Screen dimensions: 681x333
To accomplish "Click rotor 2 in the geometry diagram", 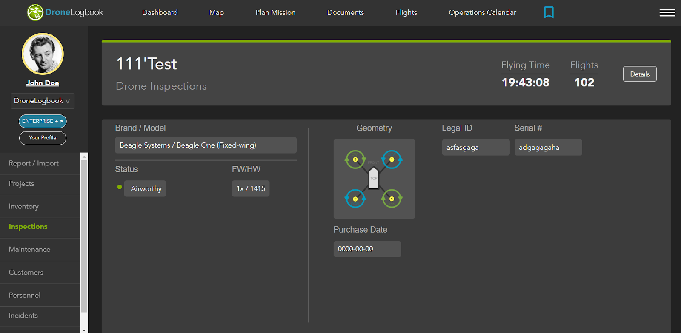I will coord(355,199).
